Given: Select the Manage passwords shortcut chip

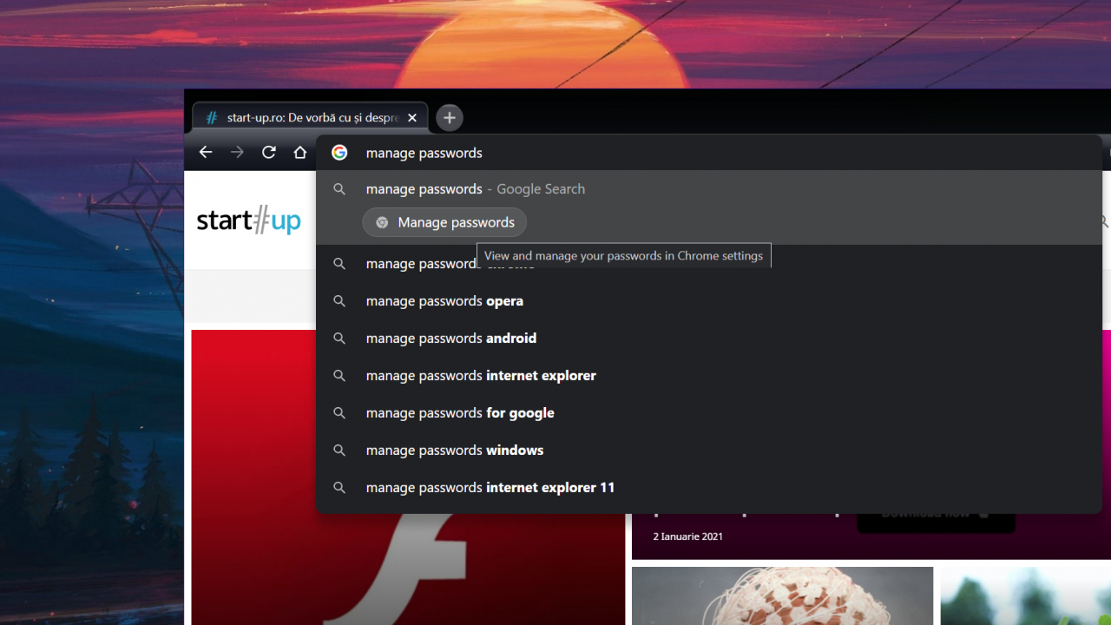Looking at the screenshot, I should pyautogui.click(x=444, y=221).
